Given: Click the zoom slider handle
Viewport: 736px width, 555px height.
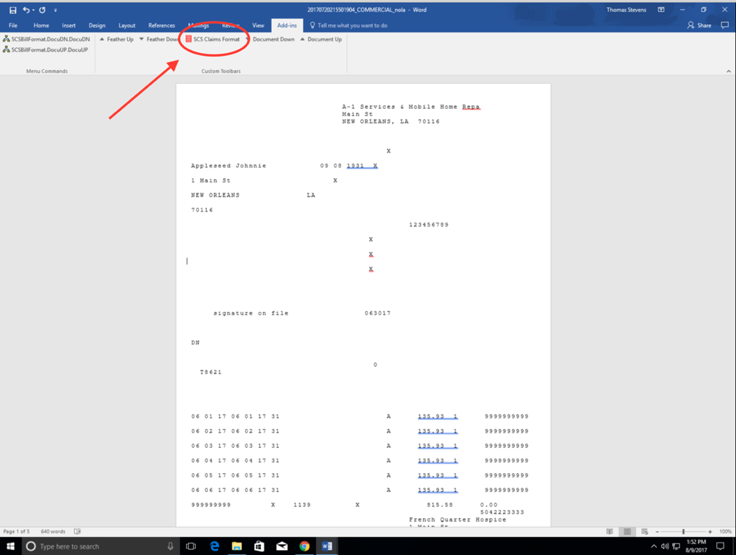Looking at the screenshot, I should coord(683,531).
